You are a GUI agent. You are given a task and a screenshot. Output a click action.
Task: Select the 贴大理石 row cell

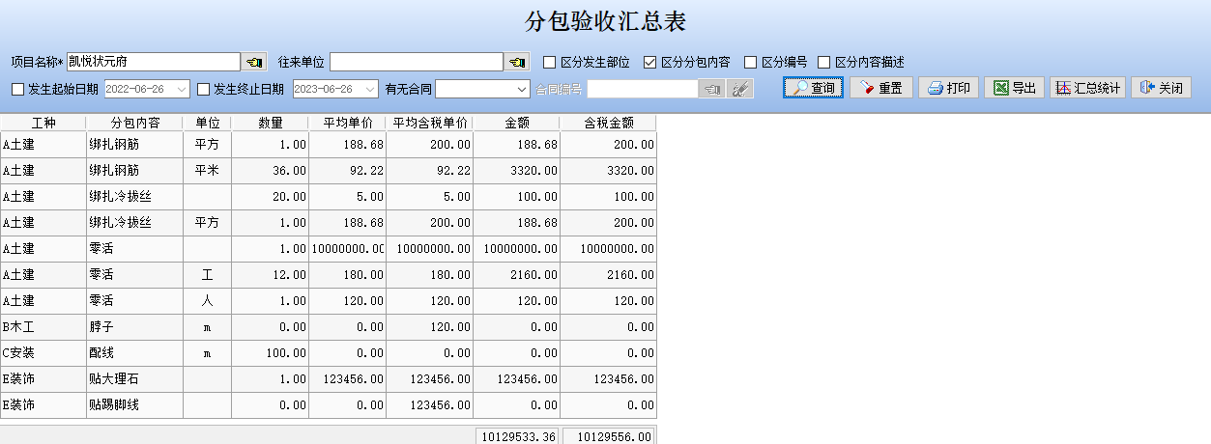134,379
